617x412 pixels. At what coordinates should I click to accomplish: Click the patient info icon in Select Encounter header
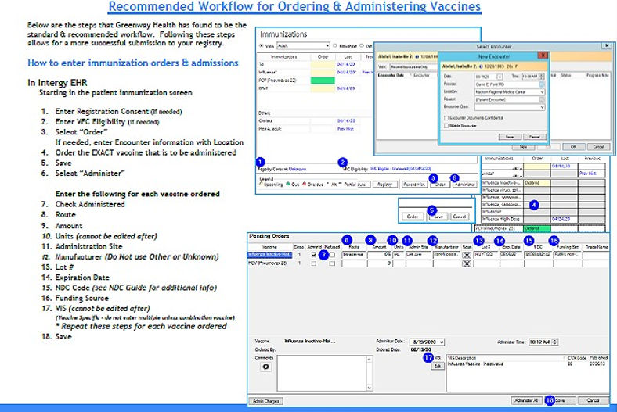coord(417,56)
